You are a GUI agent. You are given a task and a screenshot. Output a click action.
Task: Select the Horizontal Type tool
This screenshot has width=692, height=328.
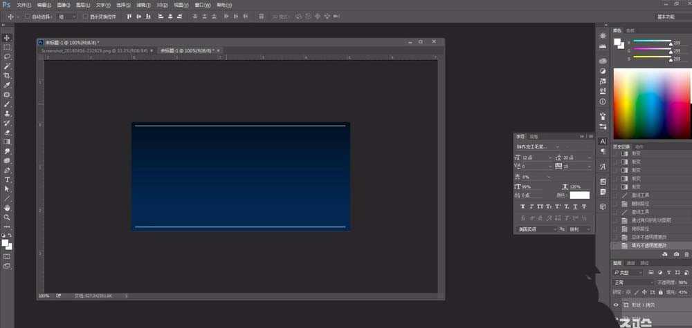[7, 179]
